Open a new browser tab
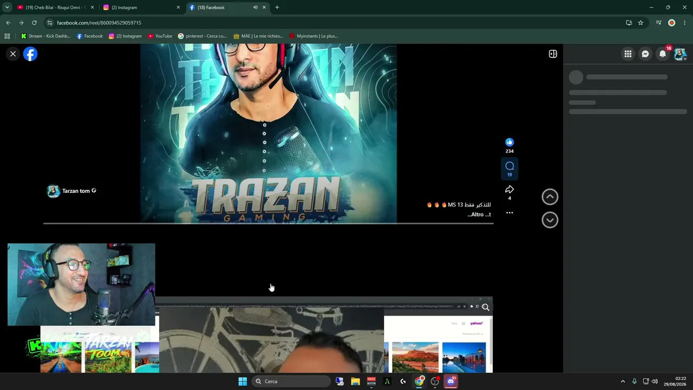This screenshot has width=693, height=390. click(x=277, y=8)
